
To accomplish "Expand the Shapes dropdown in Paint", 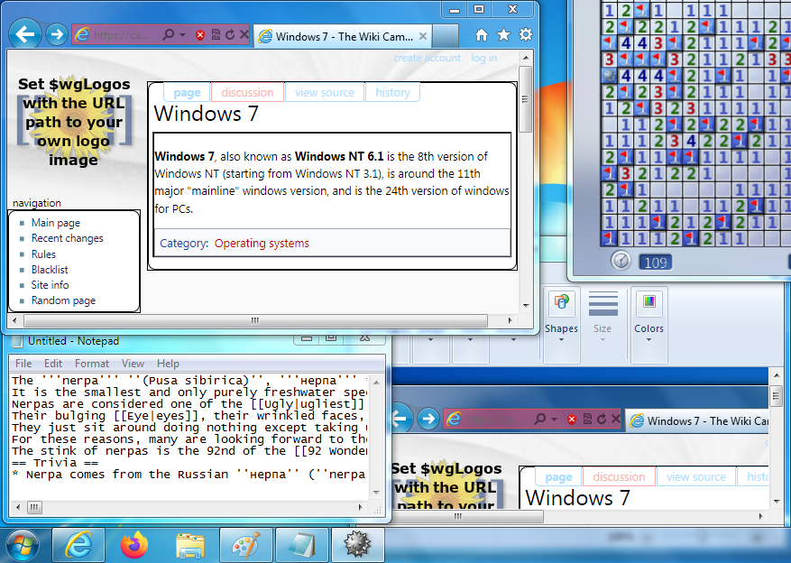I will coord(561,340).
